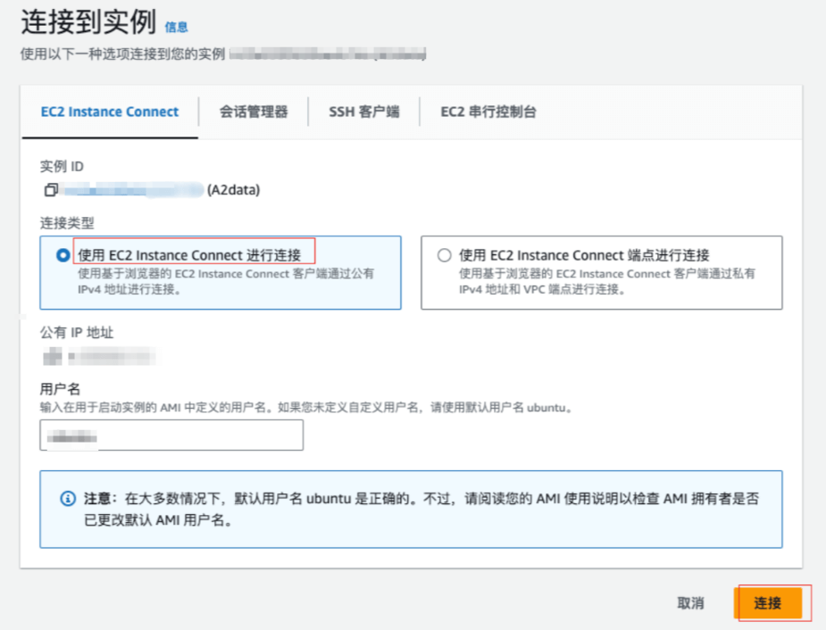This screenshot has height=630, width=826.
Task: Click the blurred public IP address value
Action: (x=99, y=356)
